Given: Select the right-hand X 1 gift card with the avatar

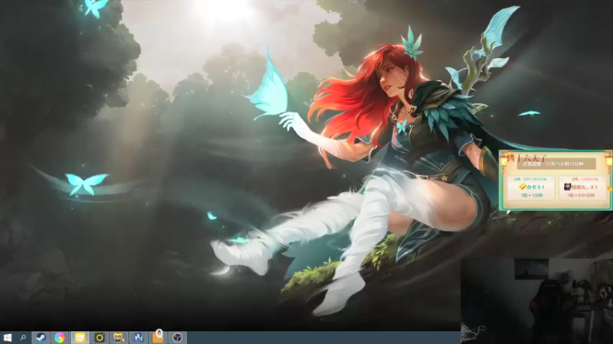Looking at the screenshot, I should [582, 188].
